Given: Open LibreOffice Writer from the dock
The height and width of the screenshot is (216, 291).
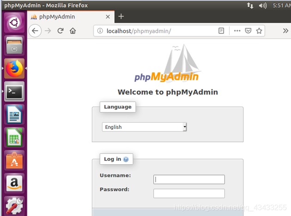Looking at the screenshot, I should (14, 114).
